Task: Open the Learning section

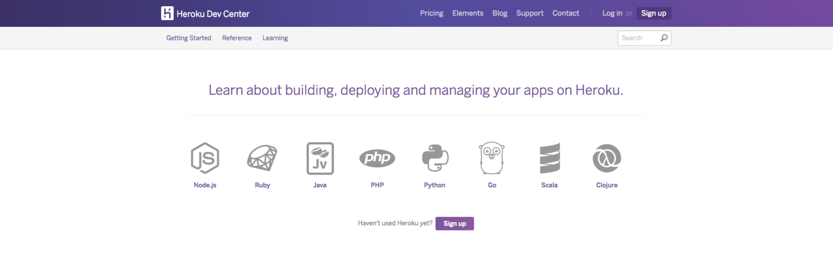Action: click(275, 38)
